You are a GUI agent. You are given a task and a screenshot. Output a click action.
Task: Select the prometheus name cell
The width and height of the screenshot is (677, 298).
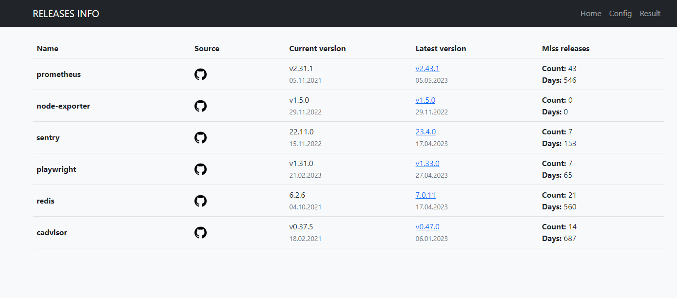coord(58,74)
